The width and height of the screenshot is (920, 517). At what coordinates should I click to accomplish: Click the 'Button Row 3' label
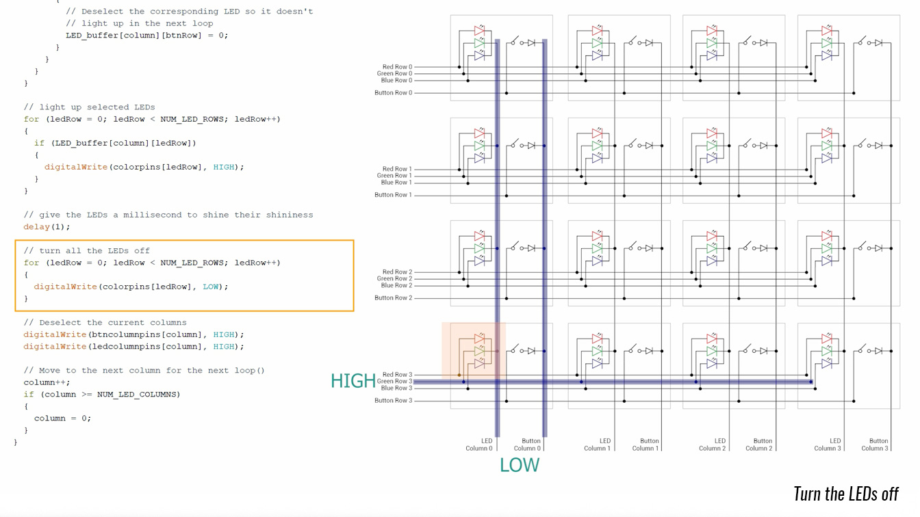click(x=394, y=401)
